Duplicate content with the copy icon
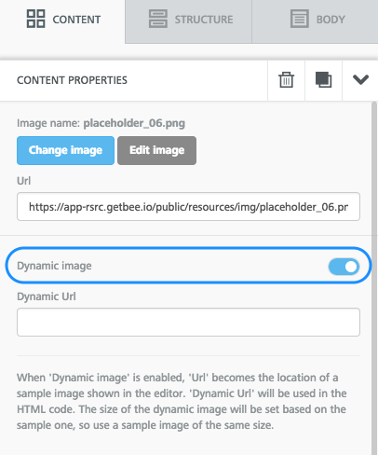 pos(323,80)
